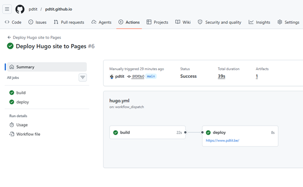Open the pdtit owner link in the breadcrumb
Viewport: 303px width, 187px height.
33,9
